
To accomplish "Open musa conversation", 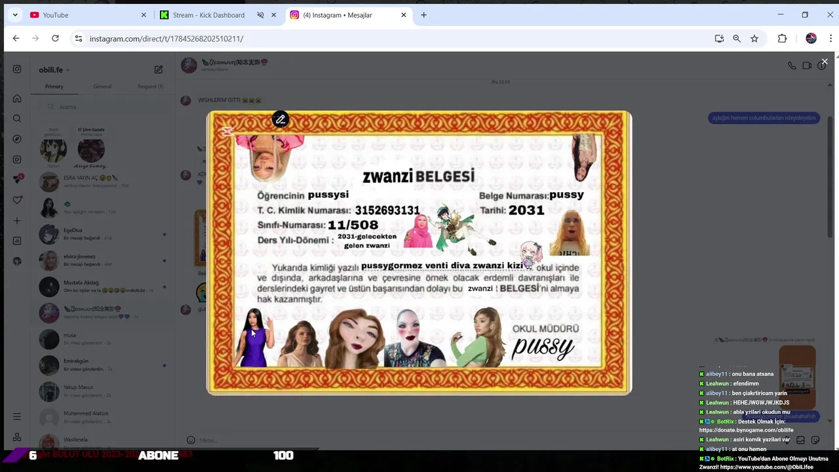I will [x=102, y=339].
